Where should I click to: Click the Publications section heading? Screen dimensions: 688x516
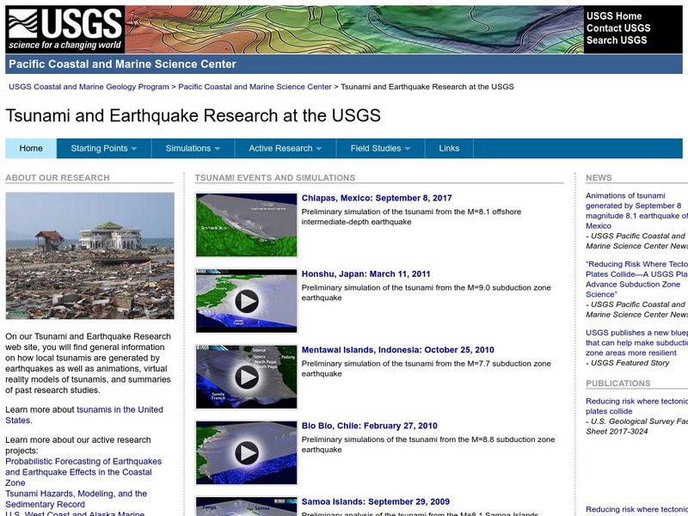point(617,384)
